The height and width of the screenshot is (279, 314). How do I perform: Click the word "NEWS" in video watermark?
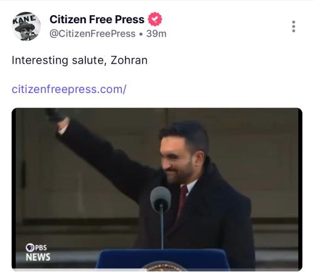pos(38,257)
